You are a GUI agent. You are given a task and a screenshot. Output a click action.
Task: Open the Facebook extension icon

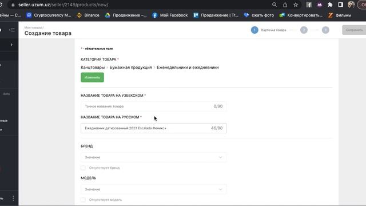click(x=309, y=5)
